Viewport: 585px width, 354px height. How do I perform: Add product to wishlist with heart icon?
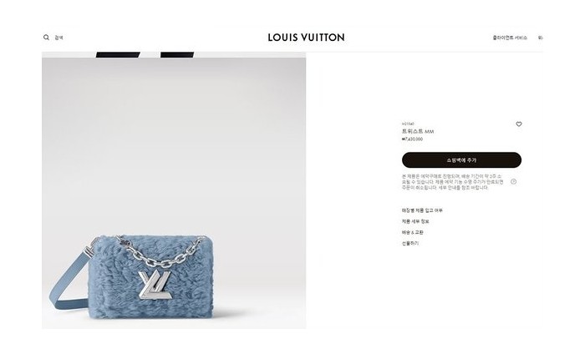pos(519,124)
